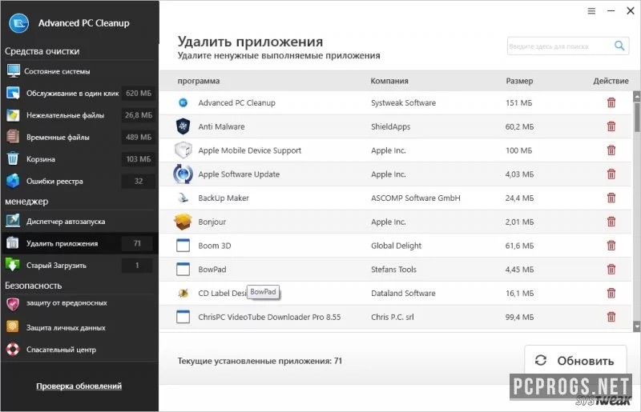The width and height of the screenshot is (641, 412).
Task: Click the ASCOMP Software GmbH cell
Action: (415, 198)
